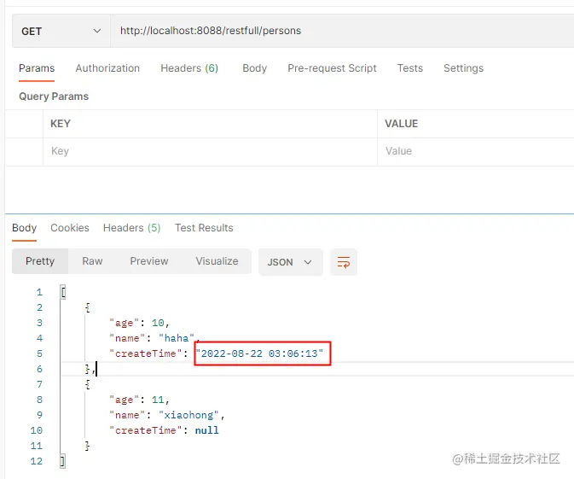Open the response Headers (5) tab
The width and height of the screenshot is (574, 479).
[132, 228]
